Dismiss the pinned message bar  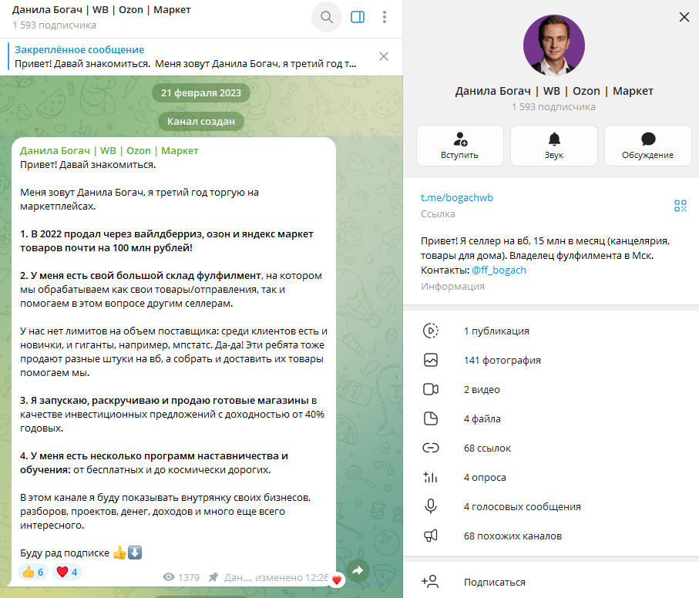coord(383,56)
